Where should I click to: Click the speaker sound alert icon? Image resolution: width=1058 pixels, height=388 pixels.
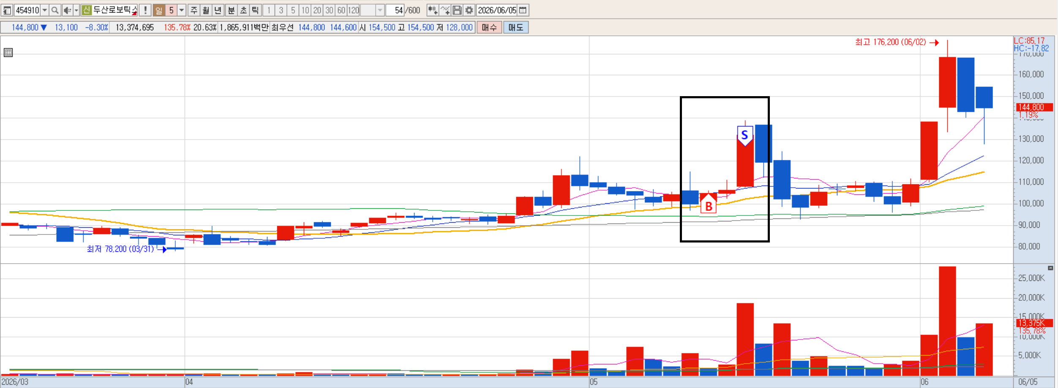tap(67, 10)
